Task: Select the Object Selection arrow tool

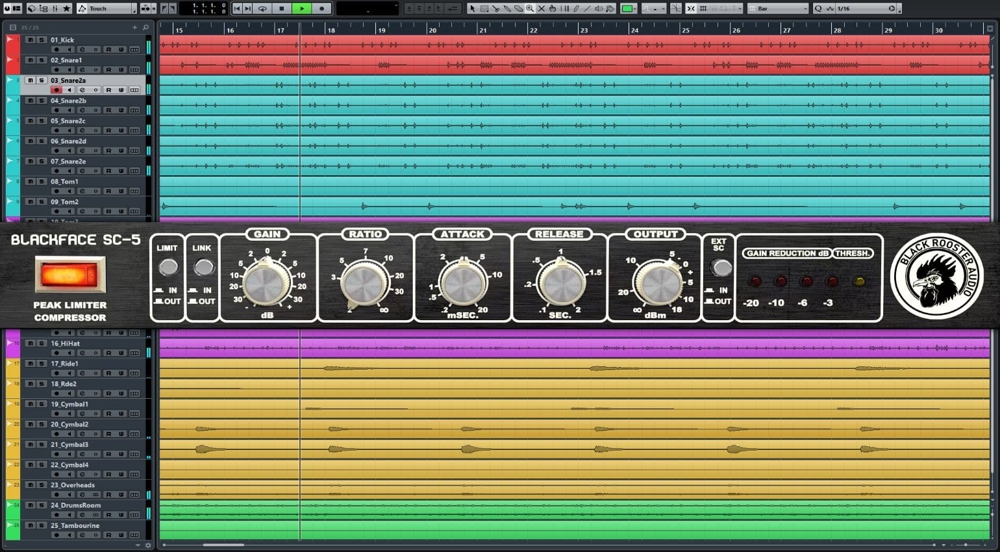Action: click(x=473, y=8)
